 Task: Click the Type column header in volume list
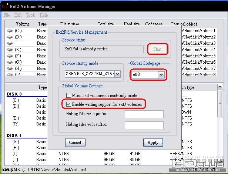(x=43, y=24)
